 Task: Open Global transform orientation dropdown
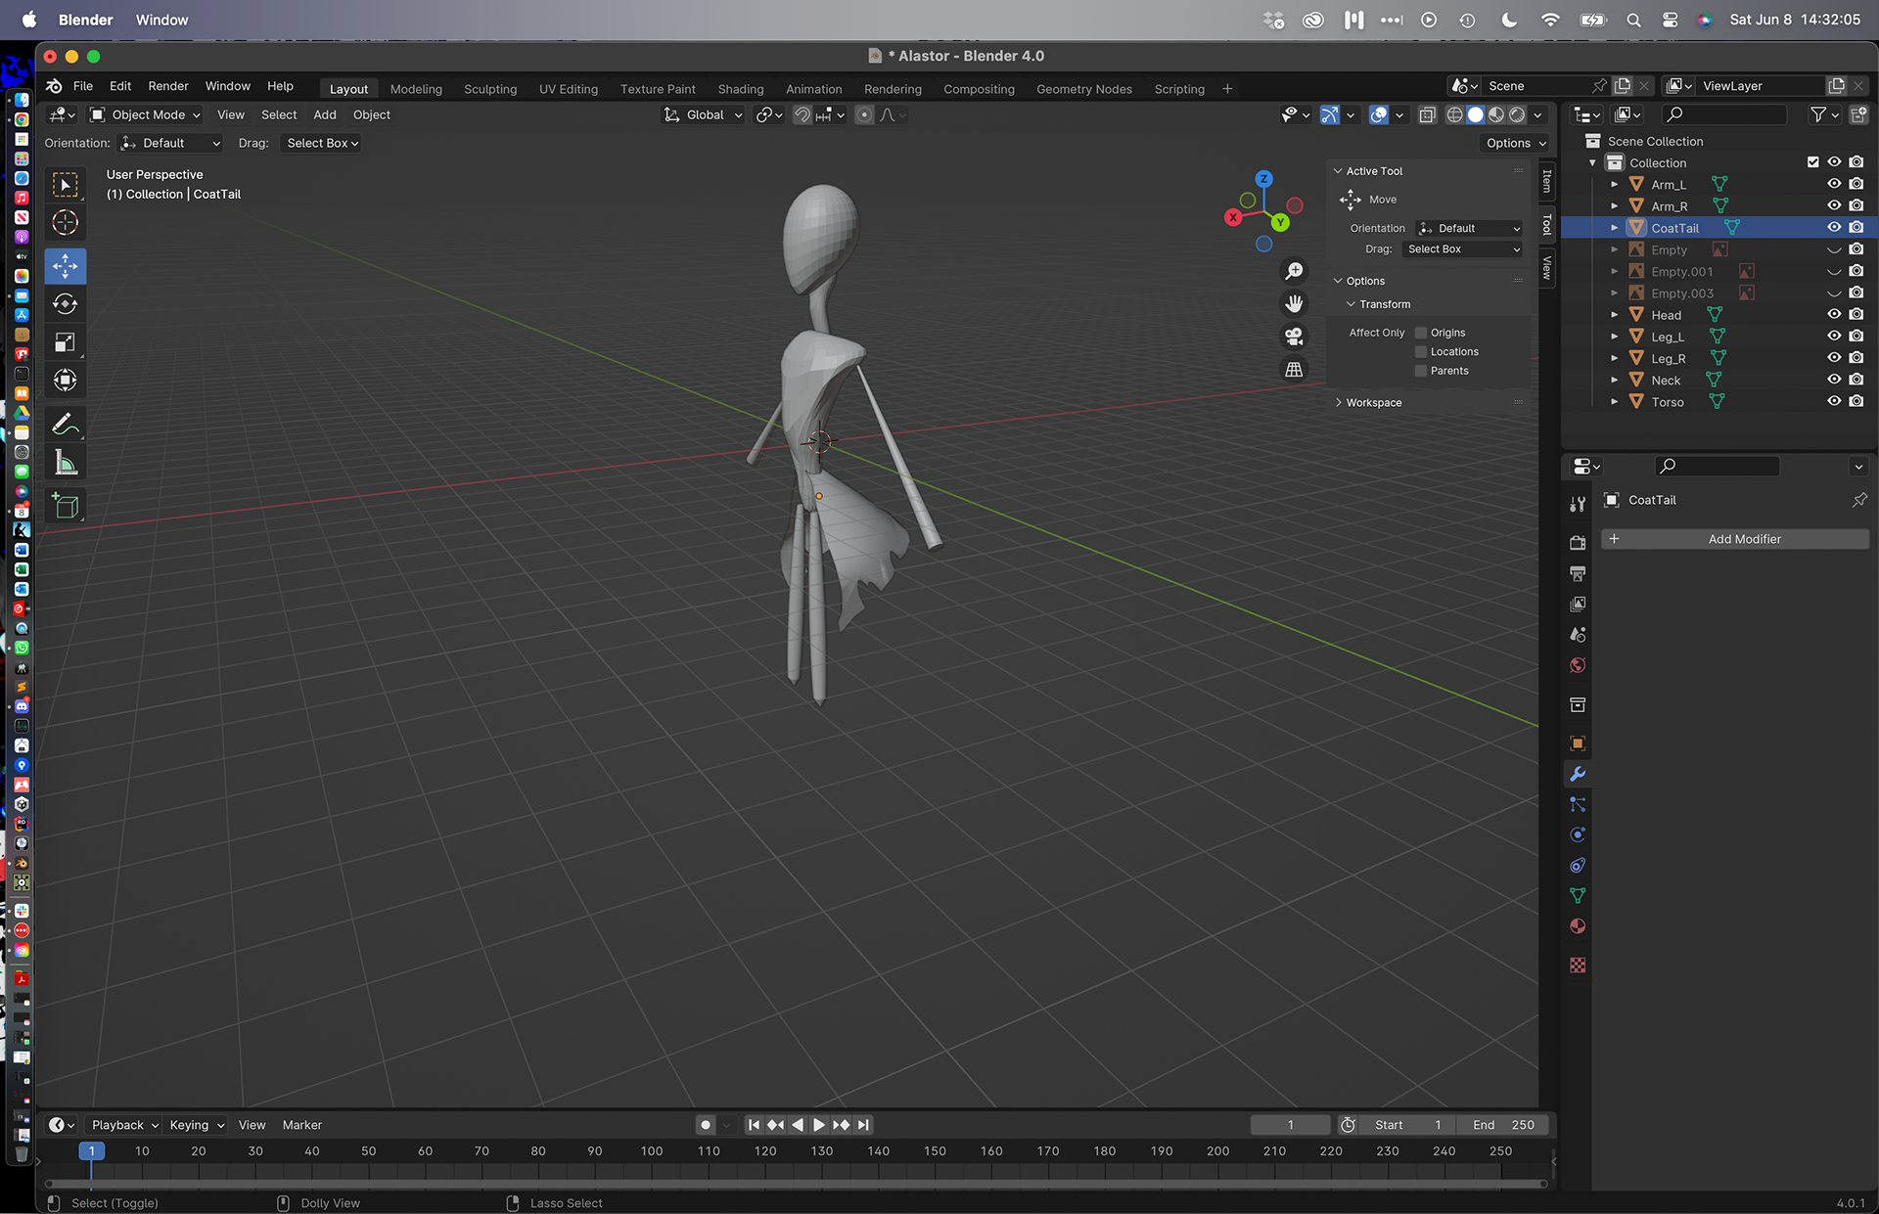704,115
